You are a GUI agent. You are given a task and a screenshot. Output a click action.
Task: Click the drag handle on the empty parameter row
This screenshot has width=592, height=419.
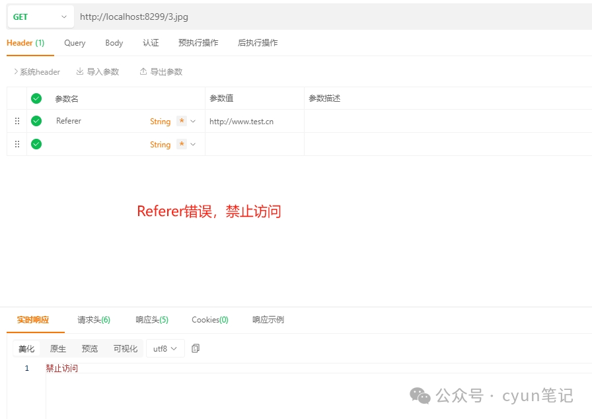[x=17, y=144]
